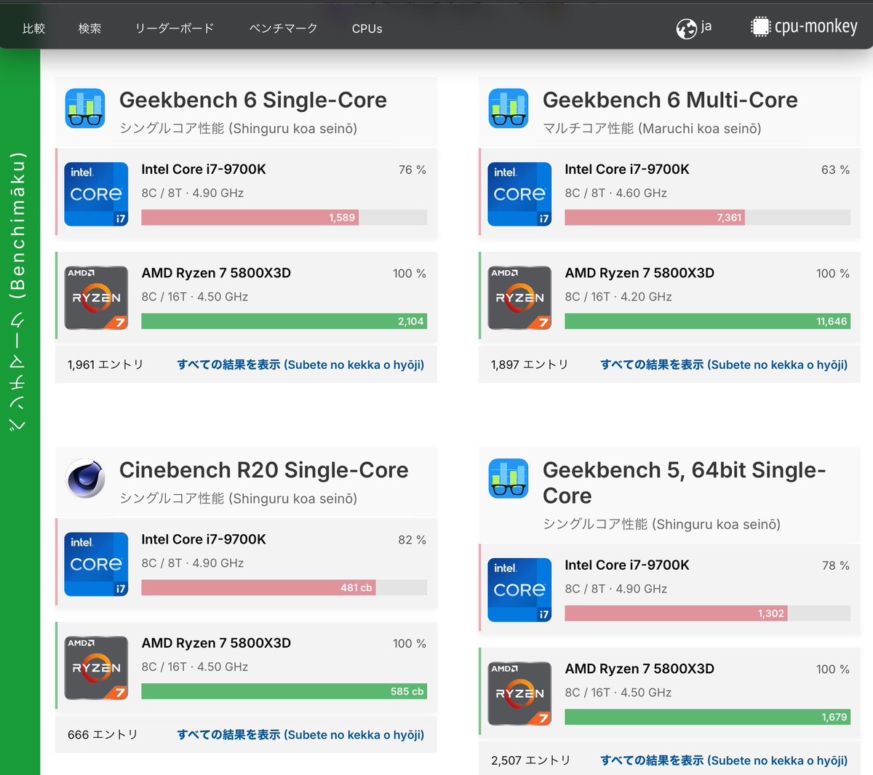Click the Geekbench 5, 64bit Single-Core heading
The height and width of the screenshot is (775, 873).
(684, 482)
